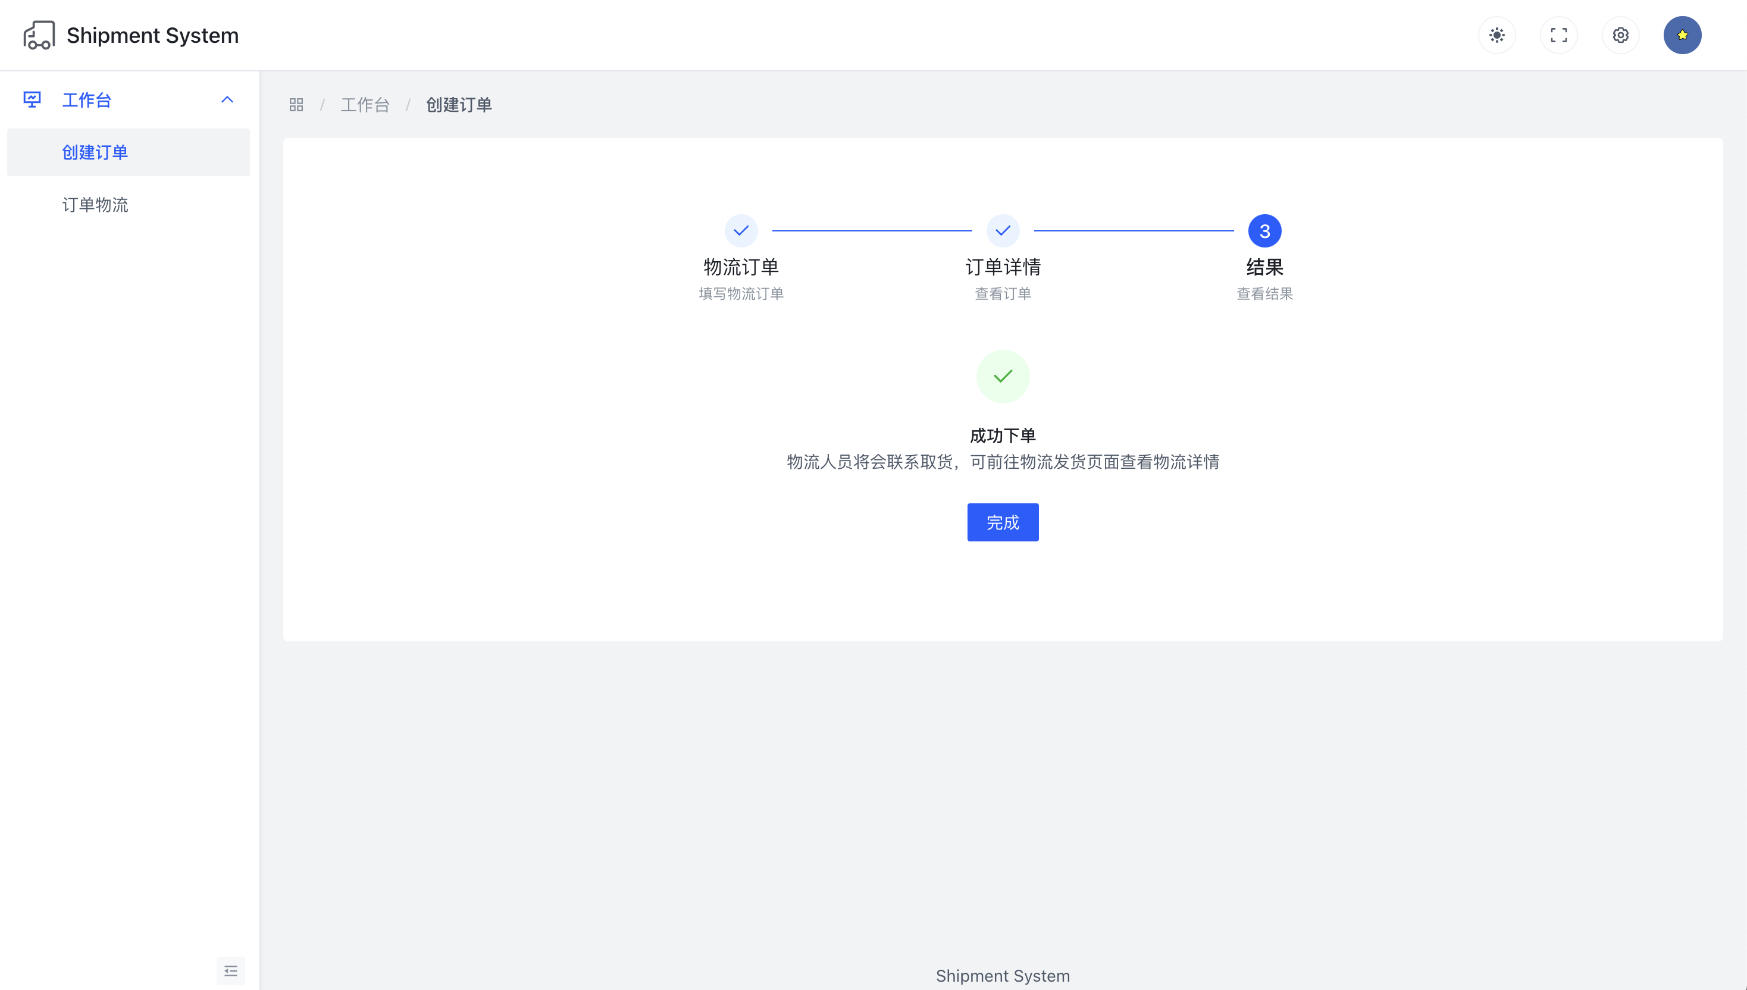Screen dimensions: 1747x990
Task: Enter fullscreen mode using the header icon
Action: [1558, 35]
